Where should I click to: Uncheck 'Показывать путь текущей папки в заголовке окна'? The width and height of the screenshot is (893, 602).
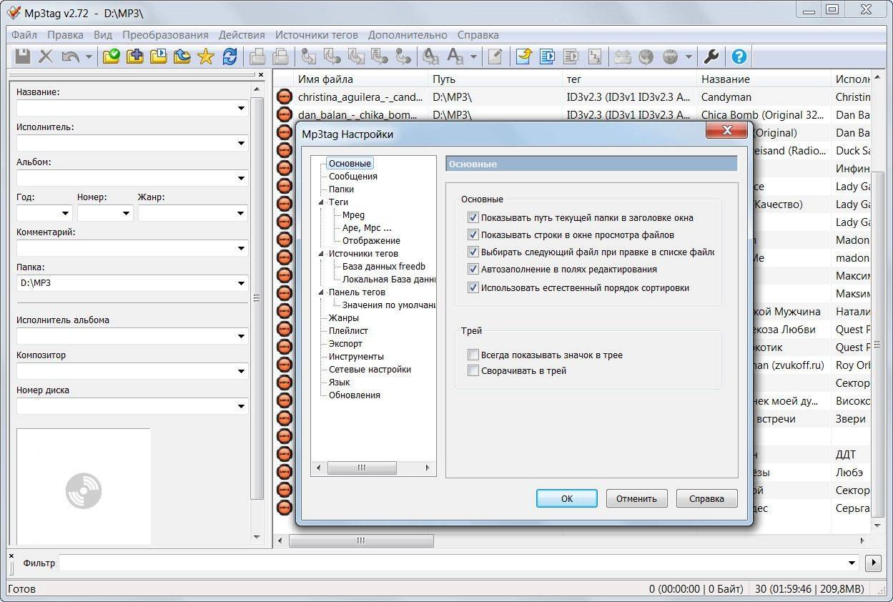click(x=473, y=218)
